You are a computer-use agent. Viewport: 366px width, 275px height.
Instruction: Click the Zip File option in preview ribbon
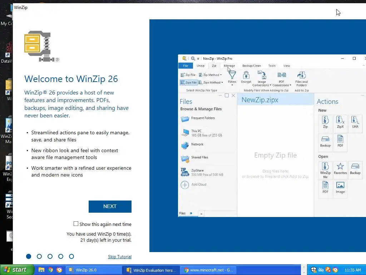point(188,75)
